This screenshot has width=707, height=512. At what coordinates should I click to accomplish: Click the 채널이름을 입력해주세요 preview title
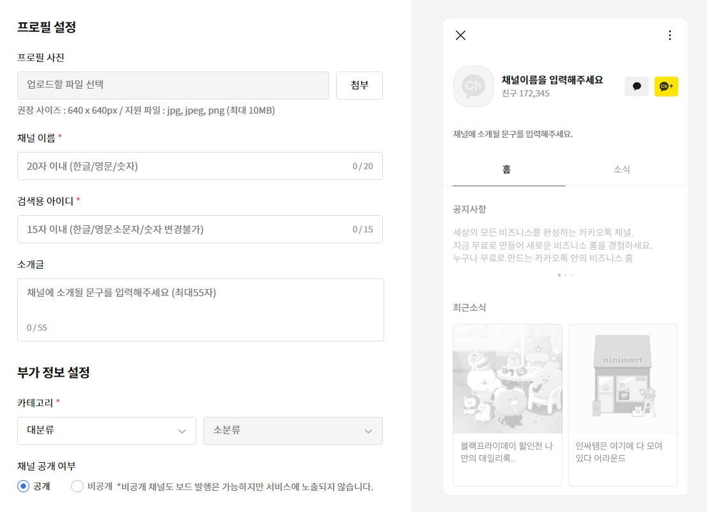(x=552, y=80)
